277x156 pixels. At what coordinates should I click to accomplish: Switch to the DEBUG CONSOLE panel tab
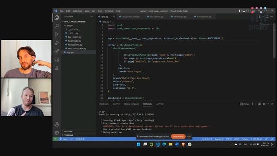coord(132,104)
